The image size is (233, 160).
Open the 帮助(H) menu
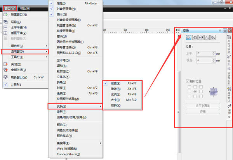25,9
